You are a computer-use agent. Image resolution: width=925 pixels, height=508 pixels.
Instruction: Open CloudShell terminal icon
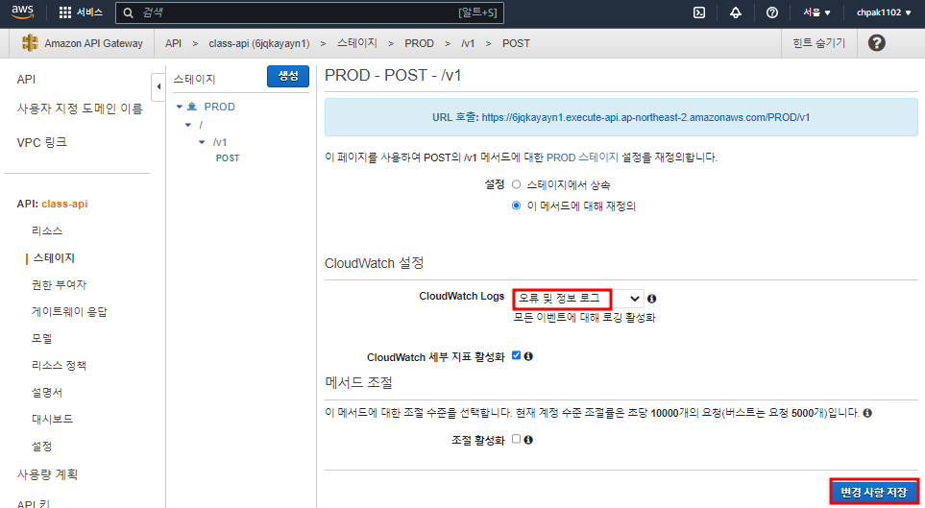[699, 12]
